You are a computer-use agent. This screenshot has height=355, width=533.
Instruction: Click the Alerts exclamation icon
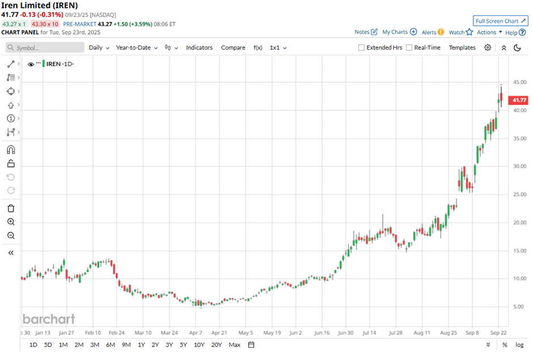[x=441, y=32]
